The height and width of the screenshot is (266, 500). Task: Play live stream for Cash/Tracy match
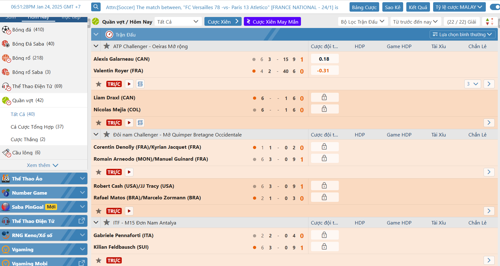129,211
